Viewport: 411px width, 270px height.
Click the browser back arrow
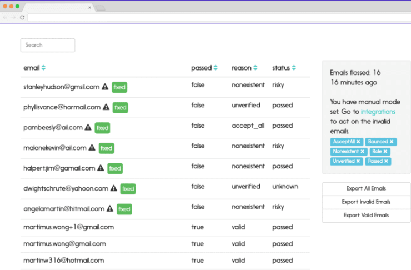click(x=6, y=17)
